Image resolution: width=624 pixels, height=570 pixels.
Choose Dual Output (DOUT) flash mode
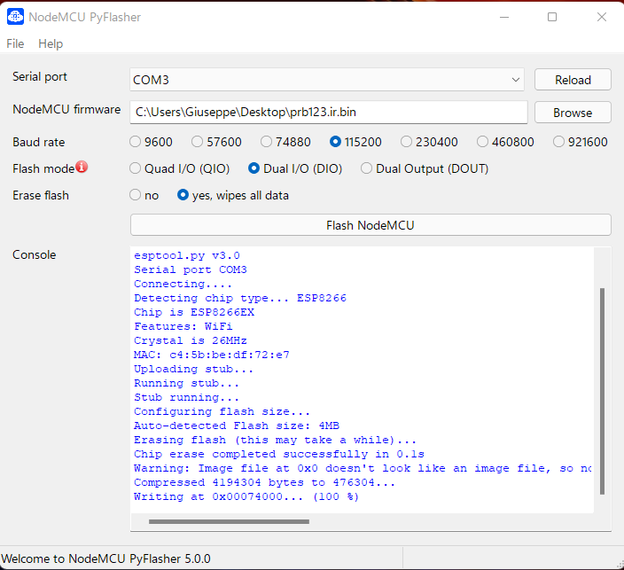425,168
